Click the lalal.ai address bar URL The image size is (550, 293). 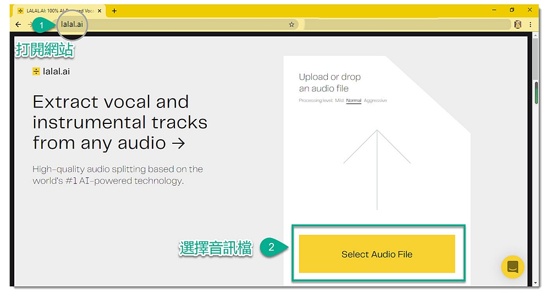click(72, 24)
